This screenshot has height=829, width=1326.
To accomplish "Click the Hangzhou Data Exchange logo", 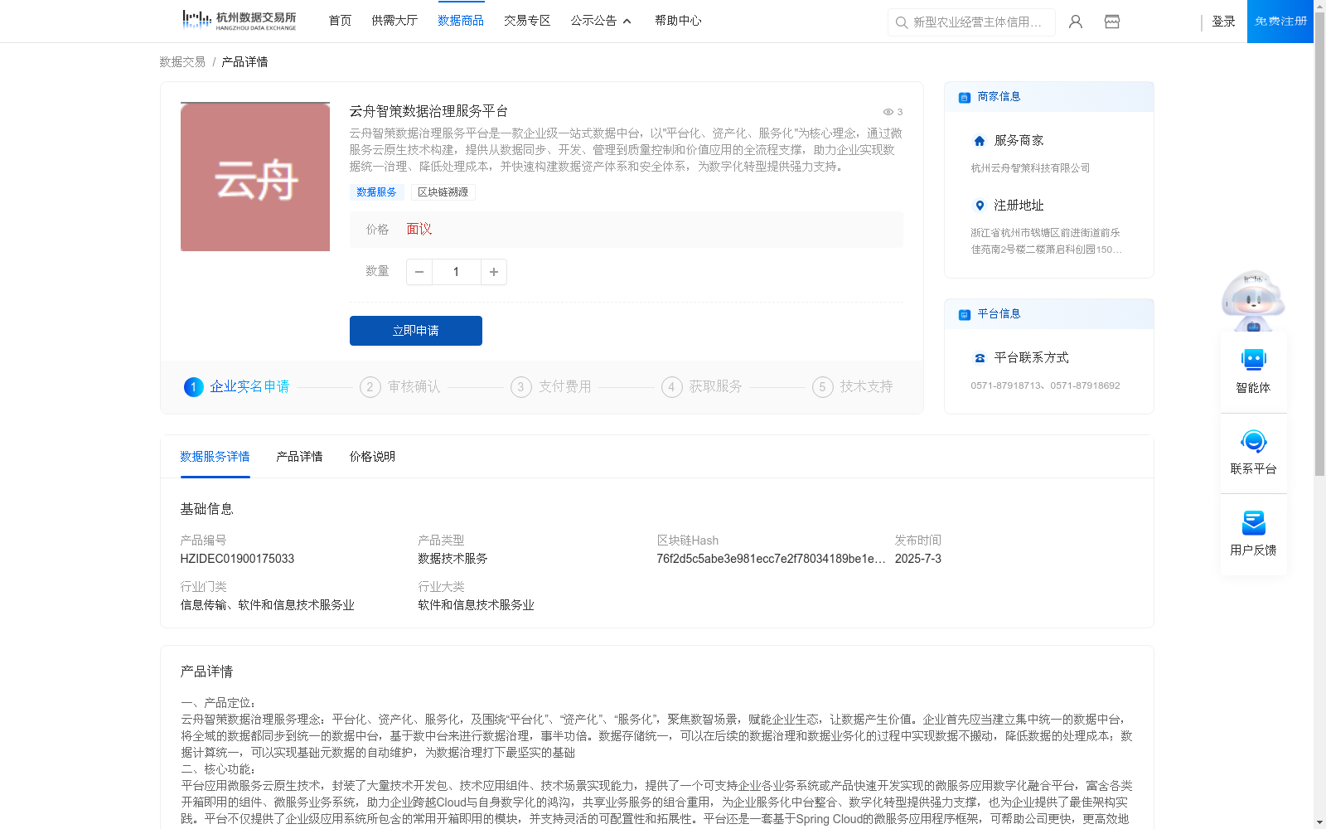I will tap(239, 20).
